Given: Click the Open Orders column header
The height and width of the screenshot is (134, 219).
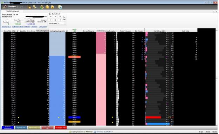Looking at the screenshot, I should tap(31, 31).
